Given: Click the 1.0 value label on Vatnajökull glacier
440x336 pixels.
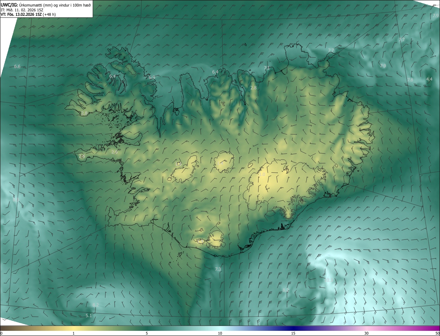Looking at the screenshot, I should [262, 175].
